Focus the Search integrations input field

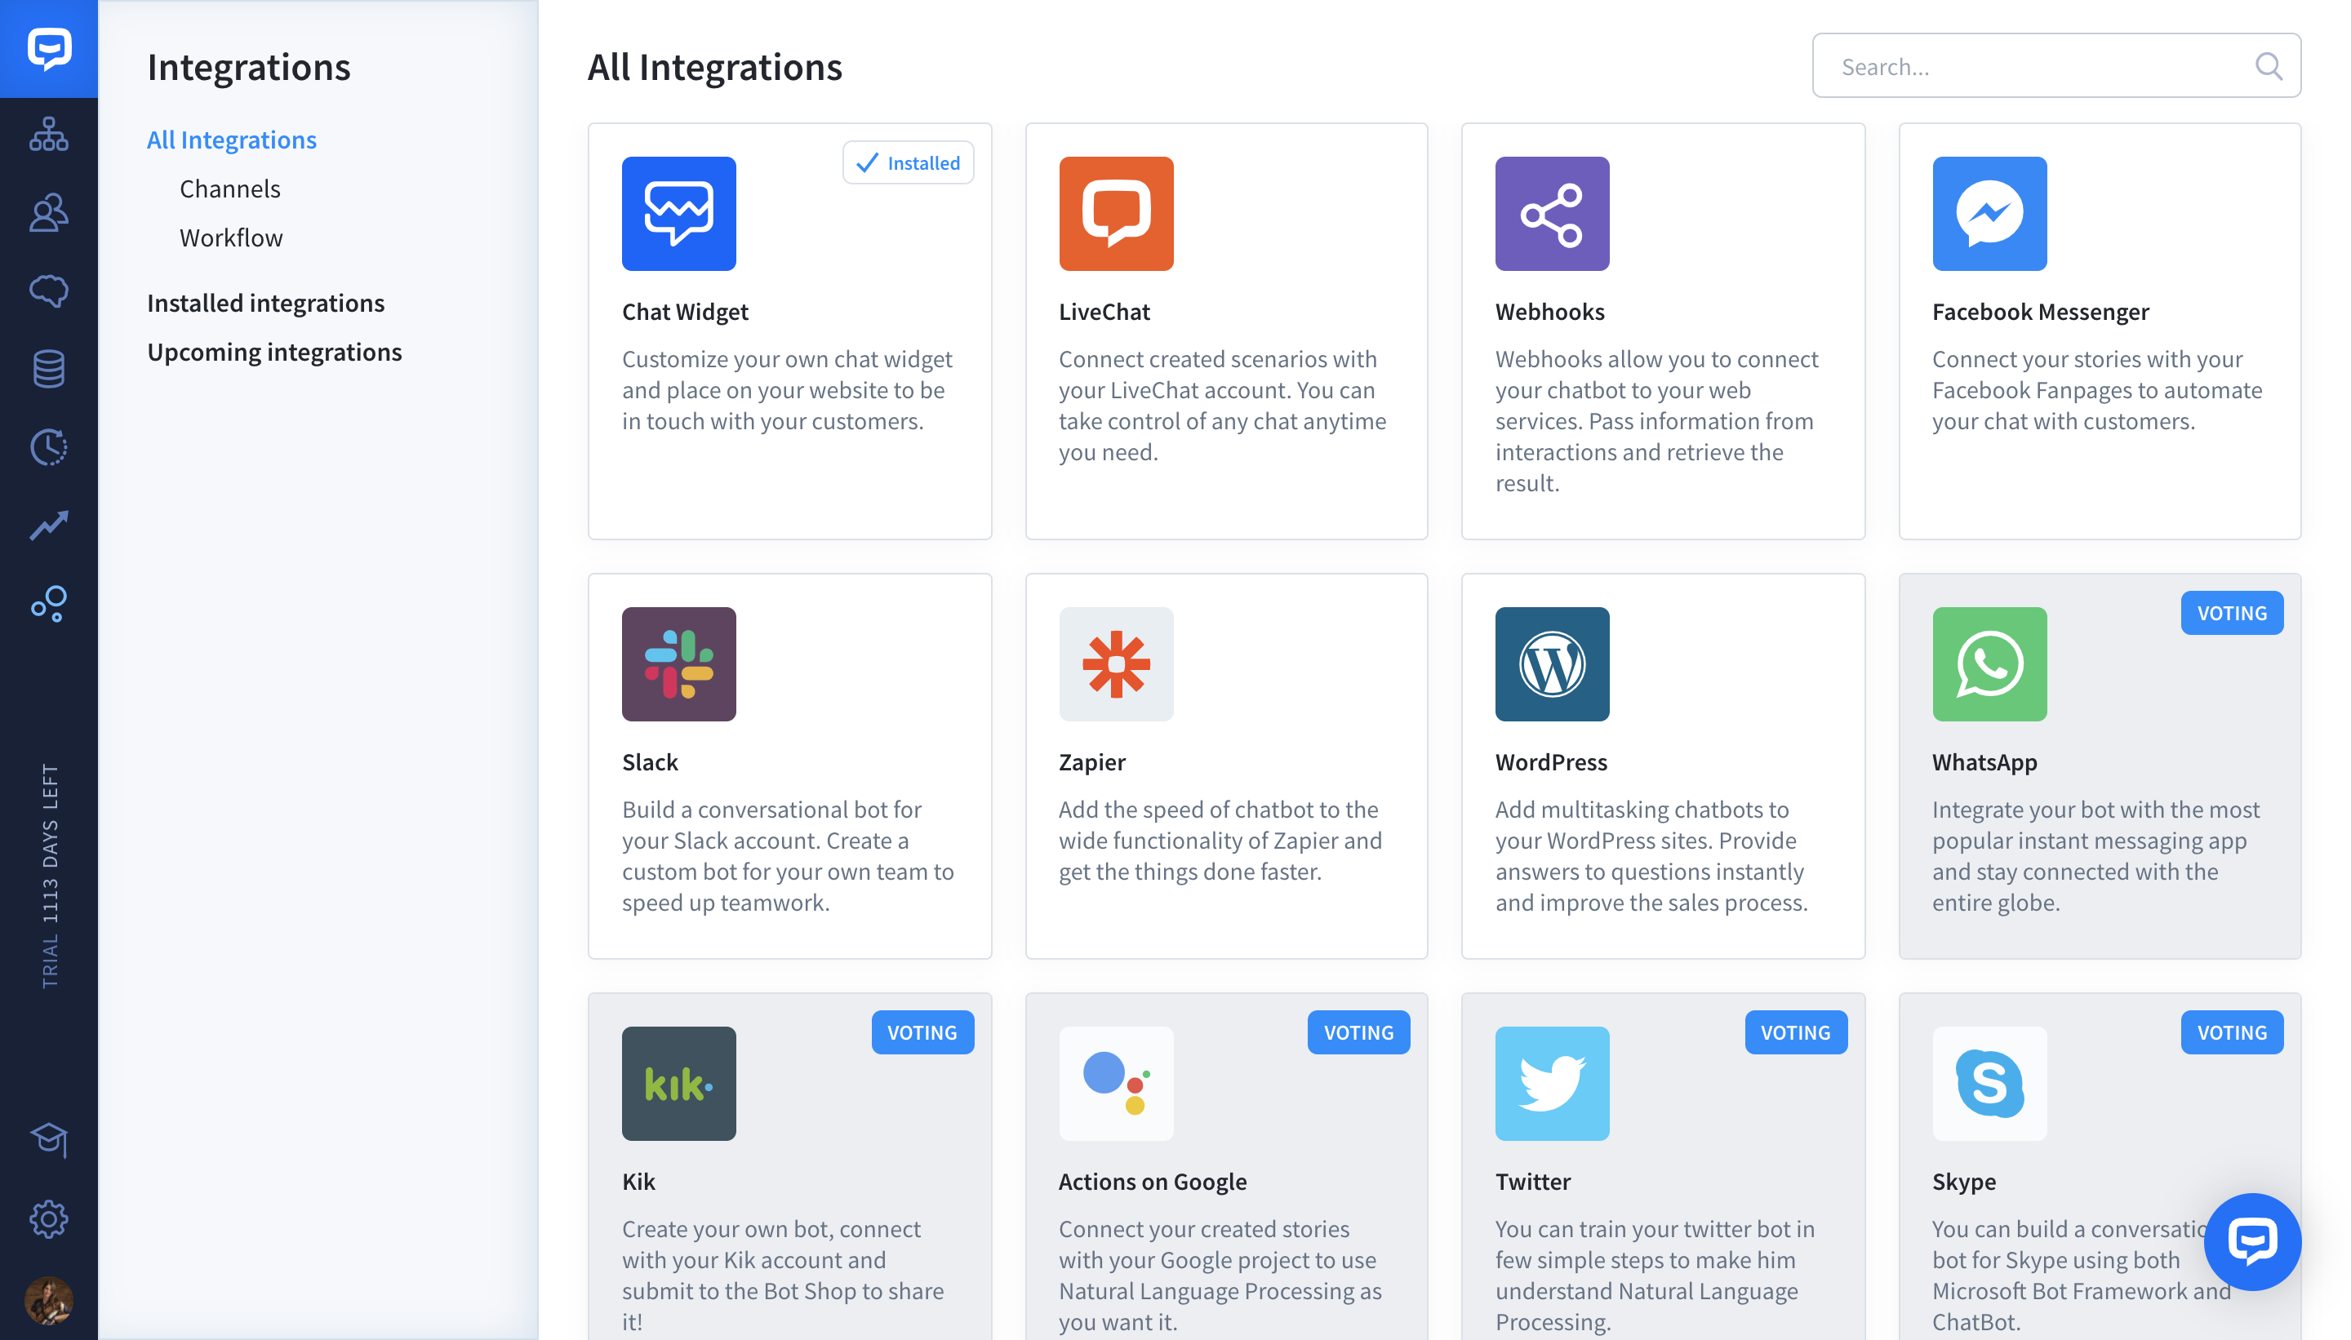[x=2055, y=66]
